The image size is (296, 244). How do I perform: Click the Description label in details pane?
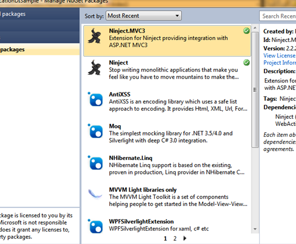279,71
